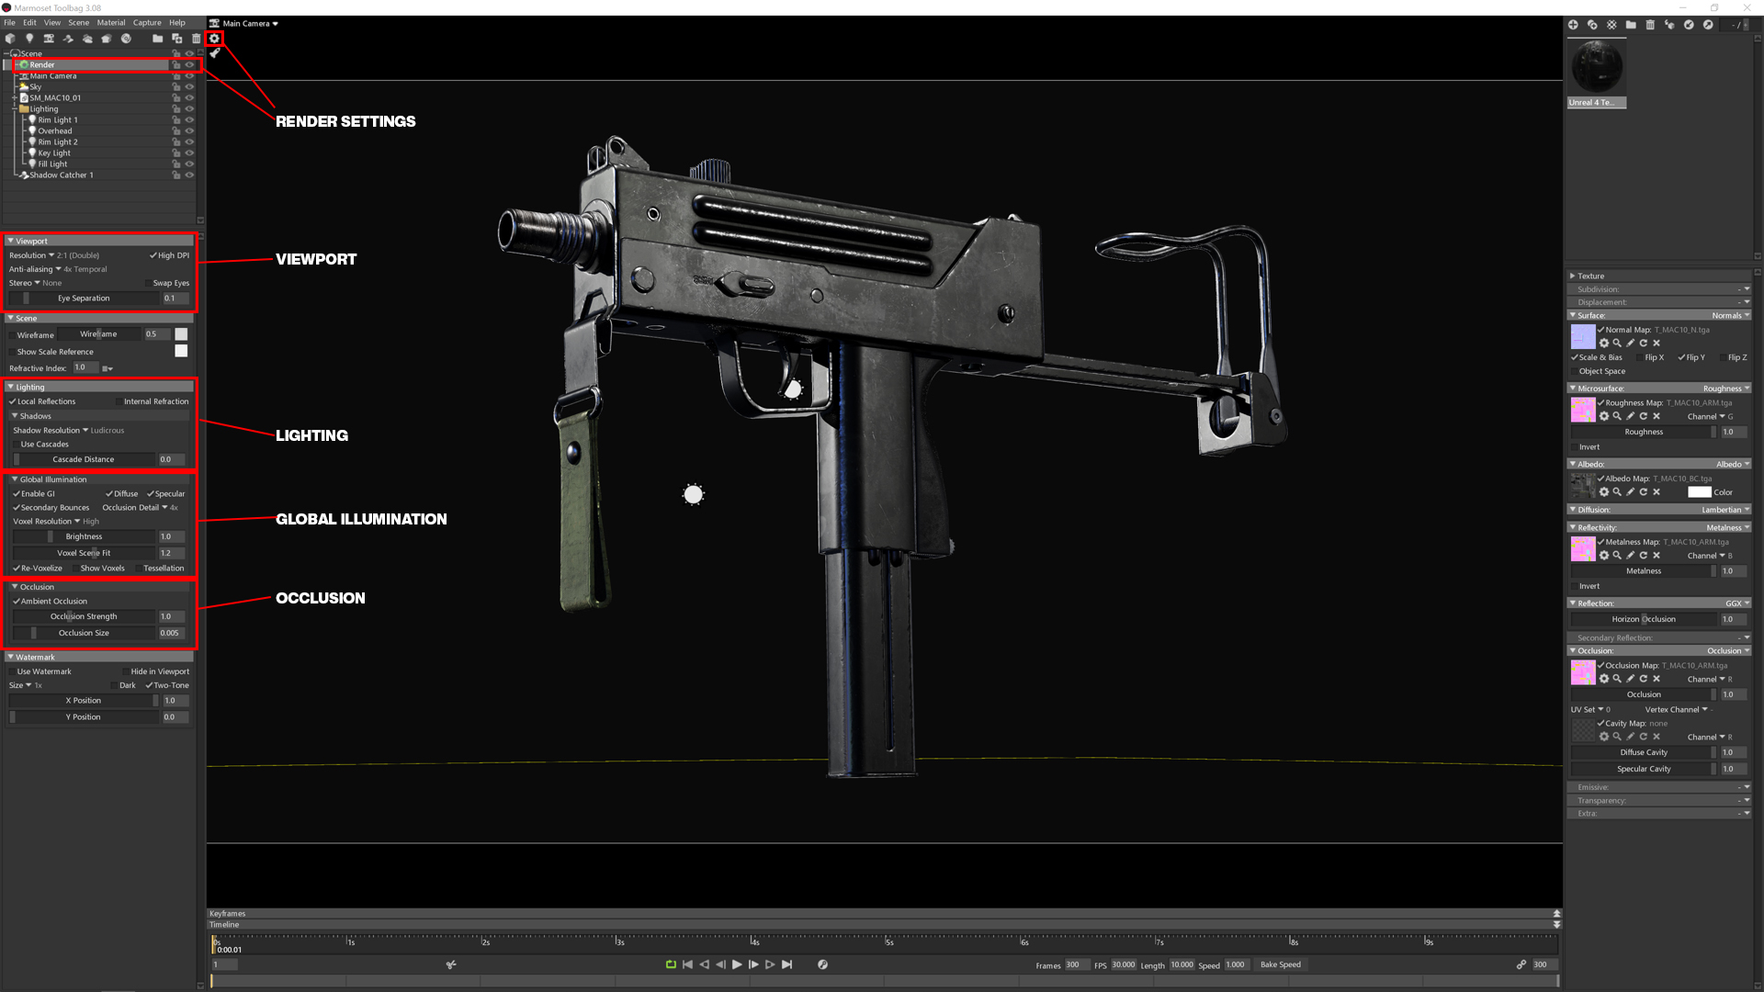
Task: Open the View menu
Action: click(x=52, y=23)
